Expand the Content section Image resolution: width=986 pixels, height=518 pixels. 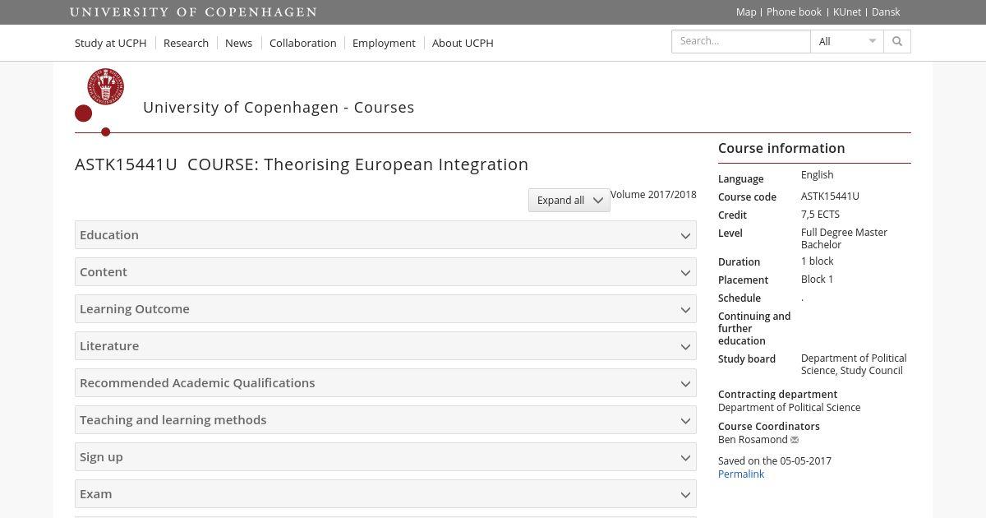pyautogui.click(x=385, y=272)
